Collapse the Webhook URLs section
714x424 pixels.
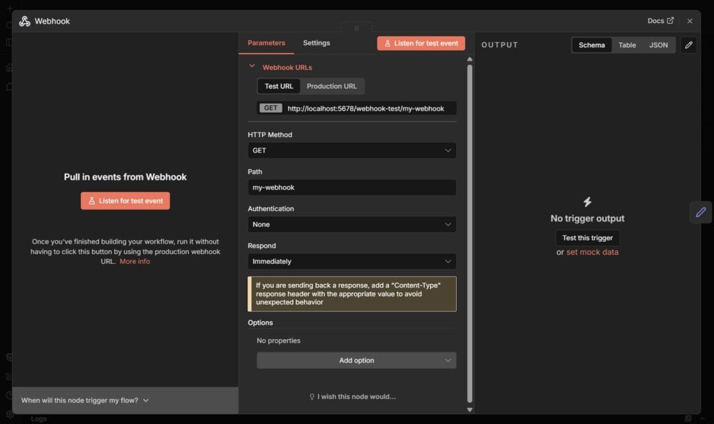pyautogui.click(x=252, y=67)
